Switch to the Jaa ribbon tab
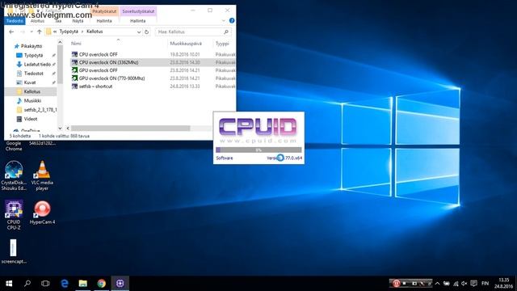Screen dimensions: 517x291 [x=58, y=21]
